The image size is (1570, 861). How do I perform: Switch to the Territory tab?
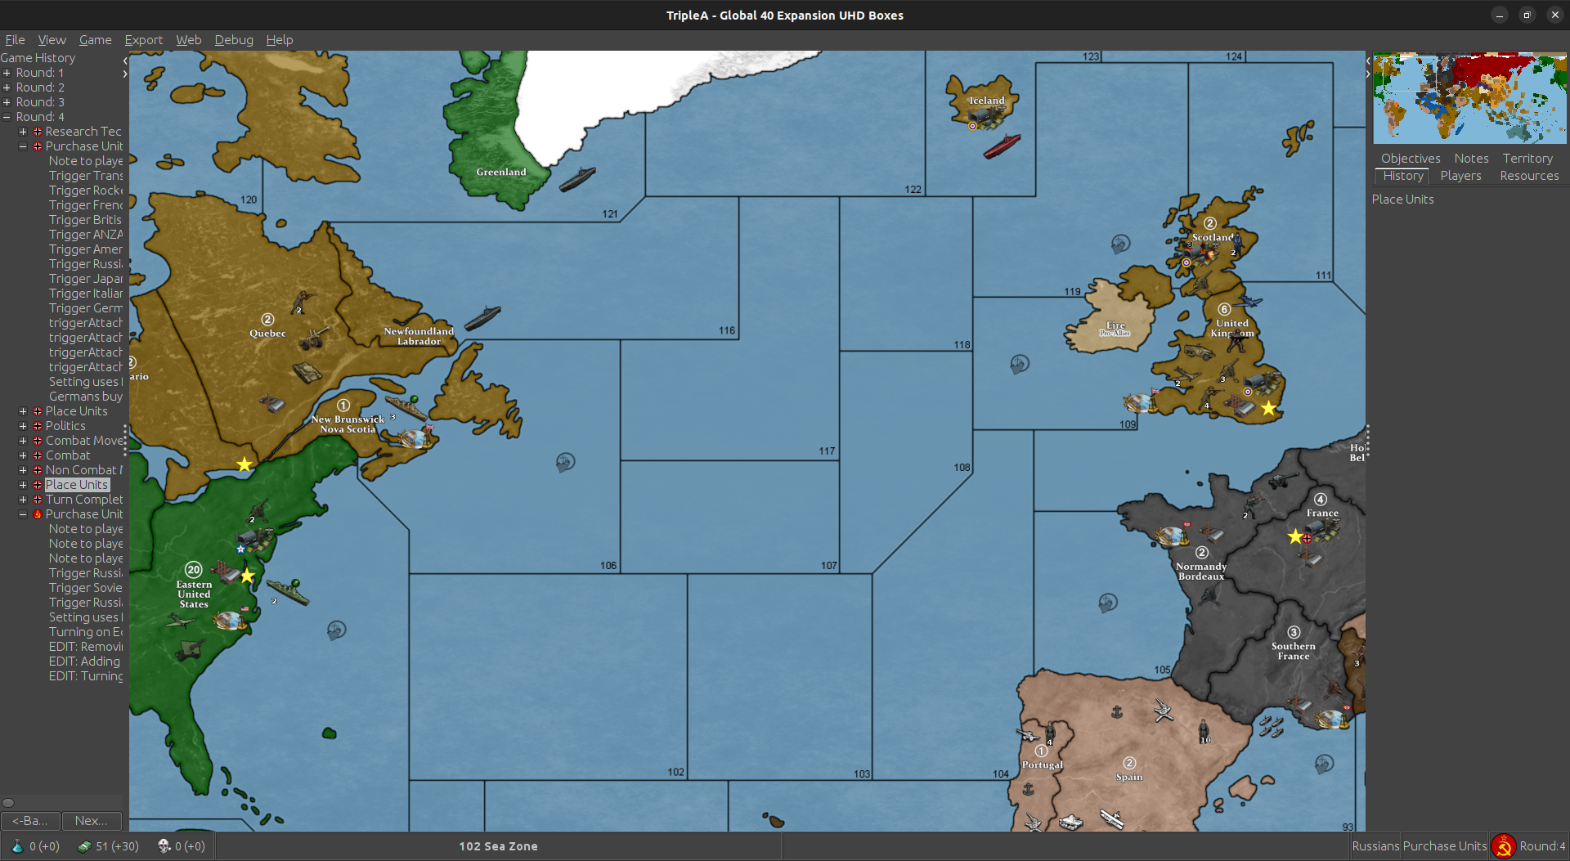point(1527,159)
